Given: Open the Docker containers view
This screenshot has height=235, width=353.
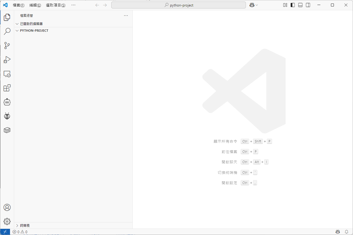Looking at the screenshot, I should (7, 130).
